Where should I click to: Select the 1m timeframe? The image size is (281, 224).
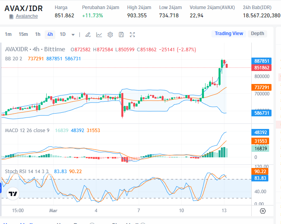[8, 34]
